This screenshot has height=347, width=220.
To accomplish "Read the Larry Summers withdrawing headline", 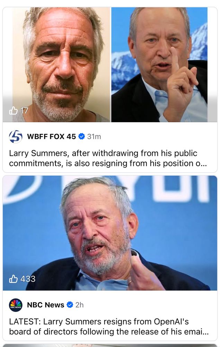I will pyautogui.click(x=108, y=158).
